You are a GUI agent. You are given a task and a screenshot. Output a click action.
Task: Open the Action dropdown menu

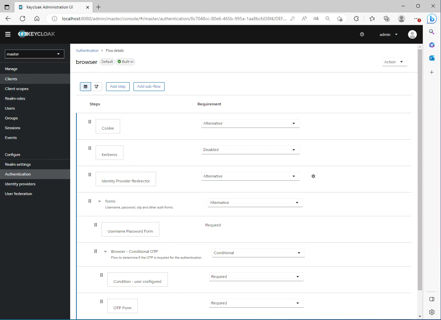click(x=394, y=62)
